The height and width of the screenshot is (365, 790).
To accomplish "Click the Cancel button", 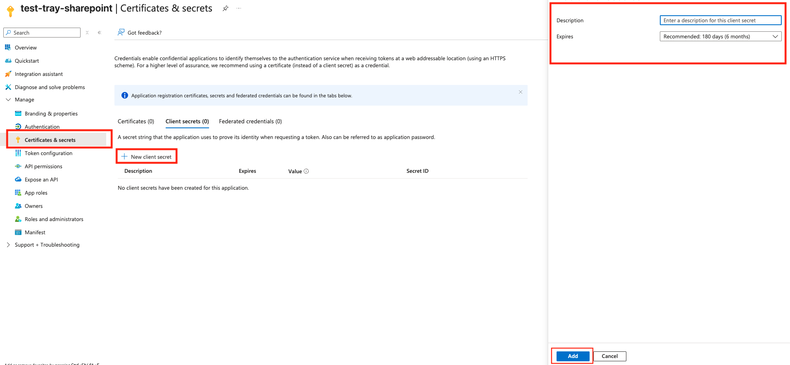I will (609, 356).
